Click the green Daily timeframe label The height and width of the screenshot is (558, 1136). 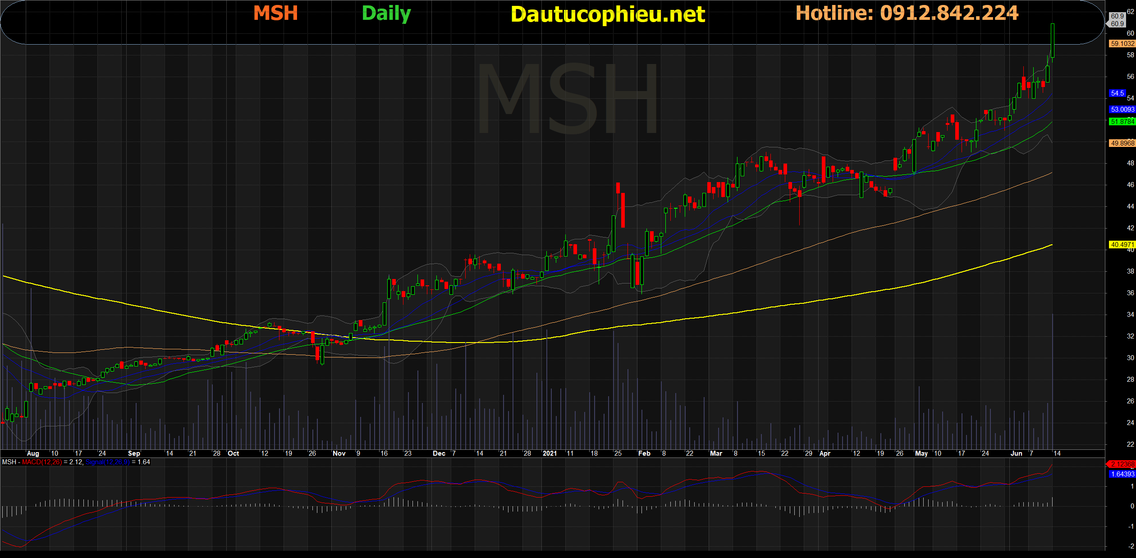tap(386, 14)
